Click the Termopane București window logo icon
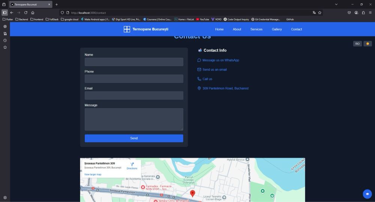This screenshot has width=375, height=202. 127,29
